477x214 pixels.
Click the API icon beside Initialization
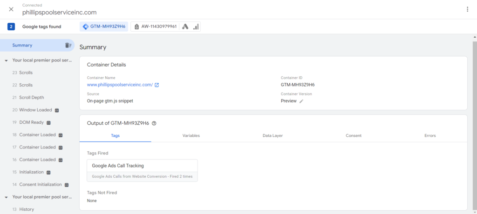pos(48,172)
